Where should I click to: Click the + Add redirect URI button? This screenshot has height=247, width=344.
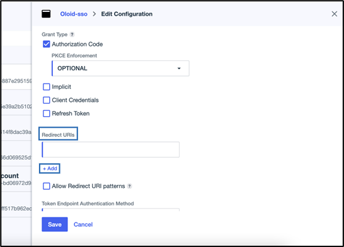(50, 168)
